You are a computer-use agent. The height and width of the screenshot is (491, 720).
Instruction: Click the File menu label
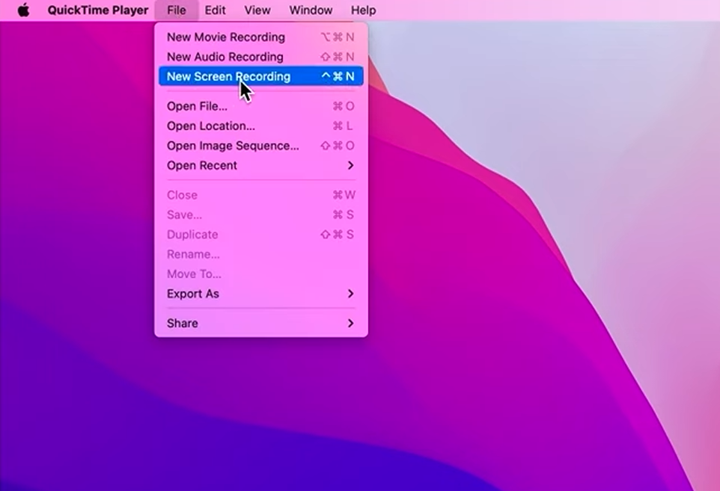coord(176,10)
